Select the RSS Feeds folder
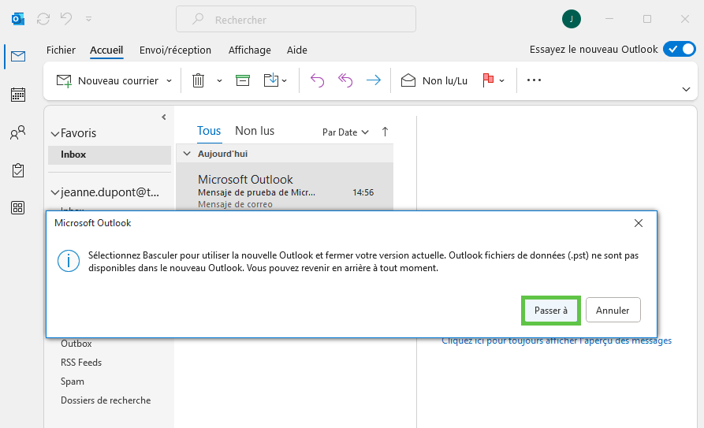Image resolution: width=704 pixels, height=428 pixels. (x=81, y=363)
